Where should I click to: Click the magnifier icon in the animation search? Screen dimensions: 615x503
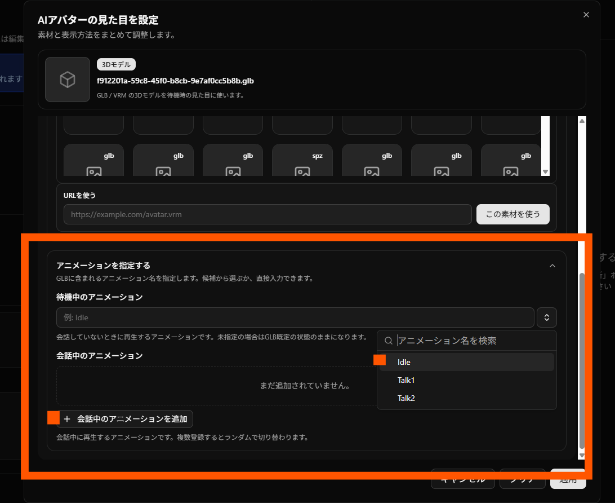pyautogui.click(x=388, y=341)
